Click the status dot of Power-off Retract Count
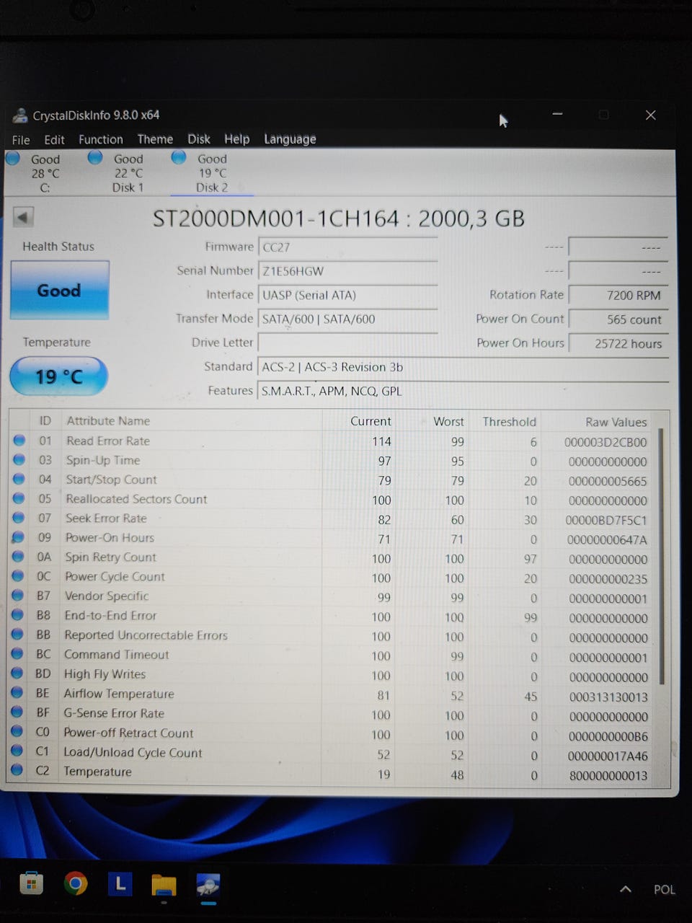The width and height of the screenshot is (692, 923). click(17, 732)
